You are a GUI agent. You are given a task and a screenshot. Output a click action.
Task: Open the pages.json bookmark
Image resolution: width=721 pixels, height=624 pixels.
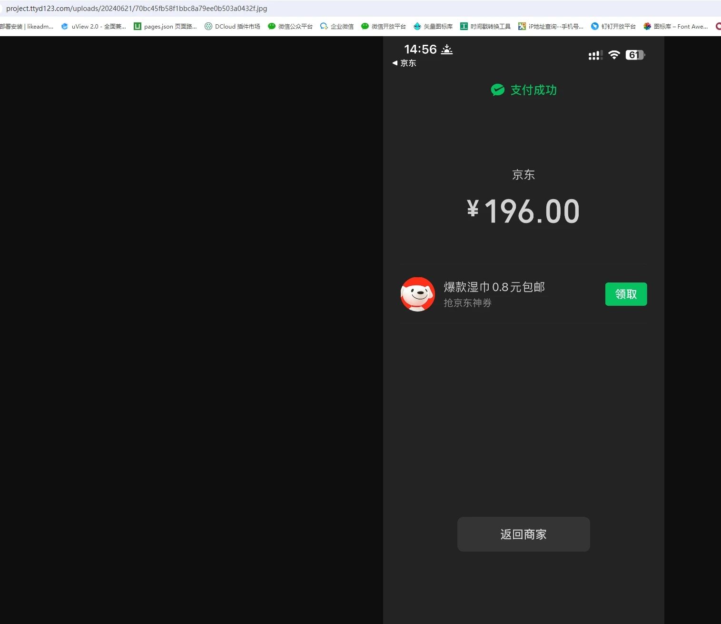click(165, 27)
